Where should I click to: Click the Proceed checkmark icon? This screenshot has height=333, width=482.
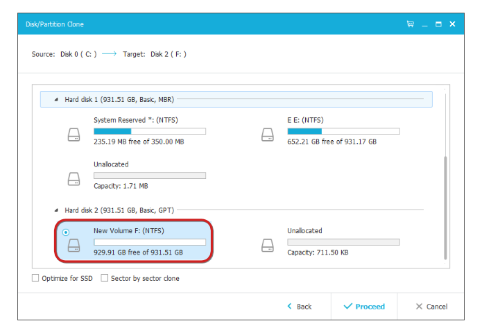[348, 306]
